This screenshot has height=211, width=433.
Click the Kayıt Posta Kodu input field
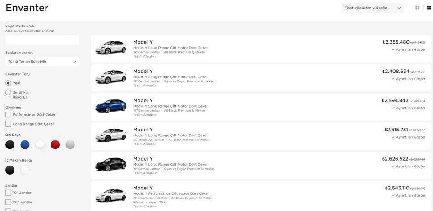point(42,40)
